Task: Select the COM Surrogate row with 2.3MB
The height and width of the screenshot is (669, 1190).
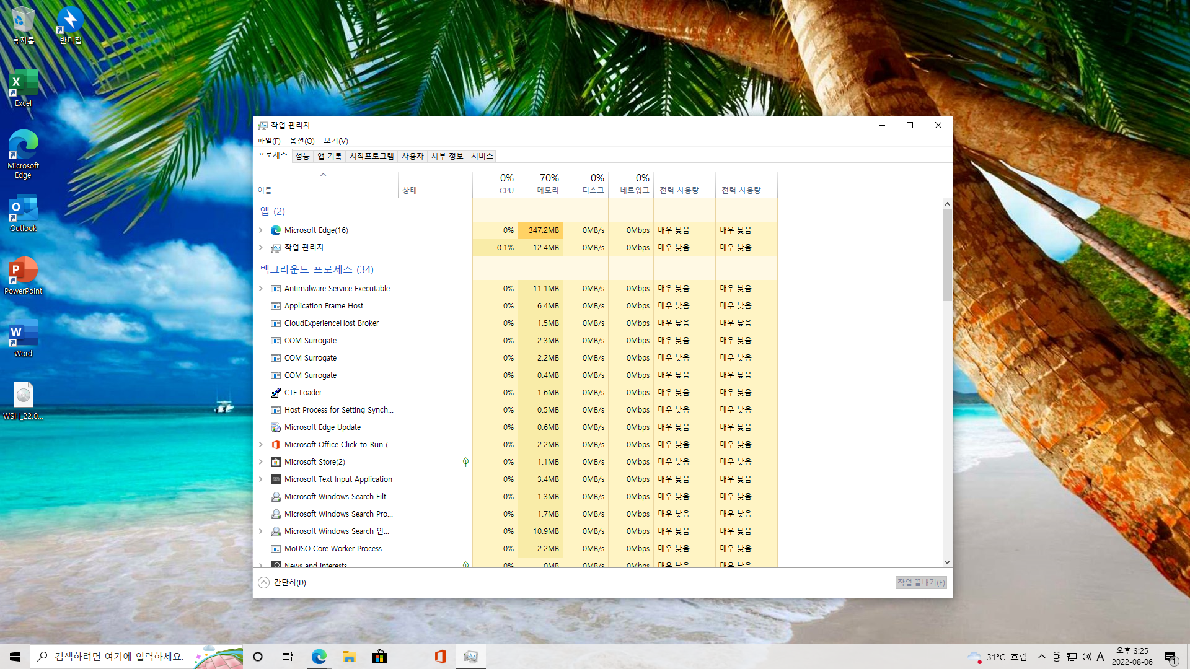Action: pyautogui.click(x=515, y=341)
